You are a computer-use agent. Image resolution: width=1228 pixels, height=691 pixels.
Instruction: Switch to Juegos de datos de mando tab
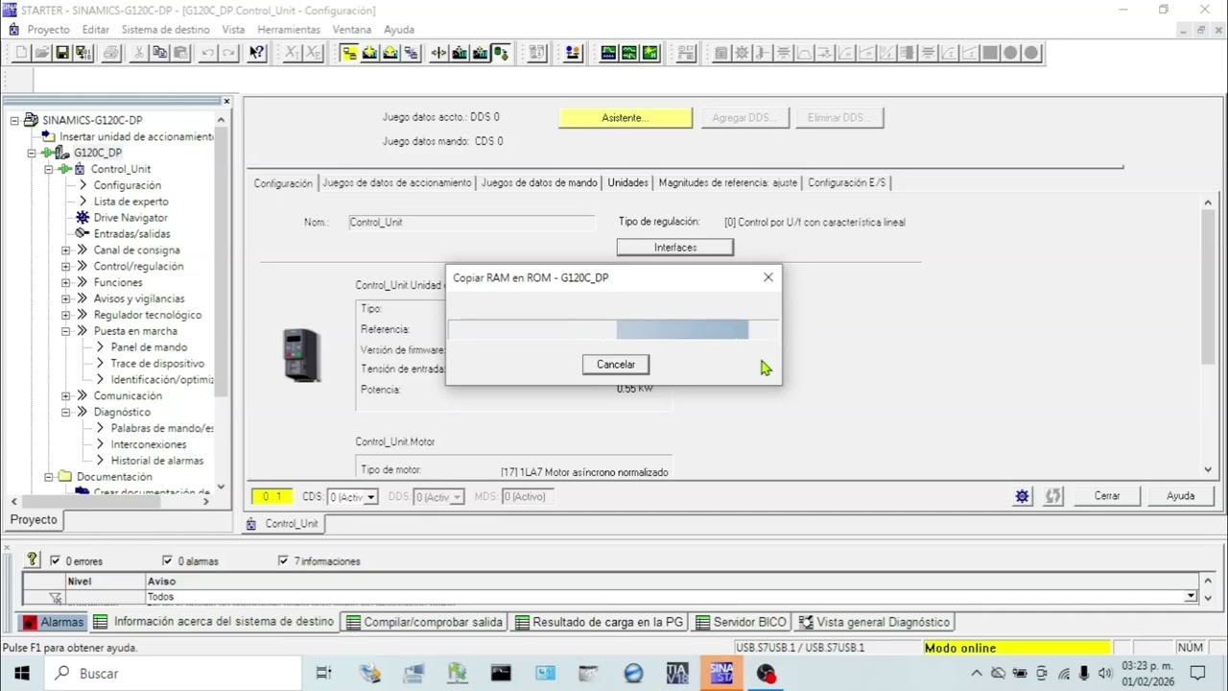click(539, 182)
